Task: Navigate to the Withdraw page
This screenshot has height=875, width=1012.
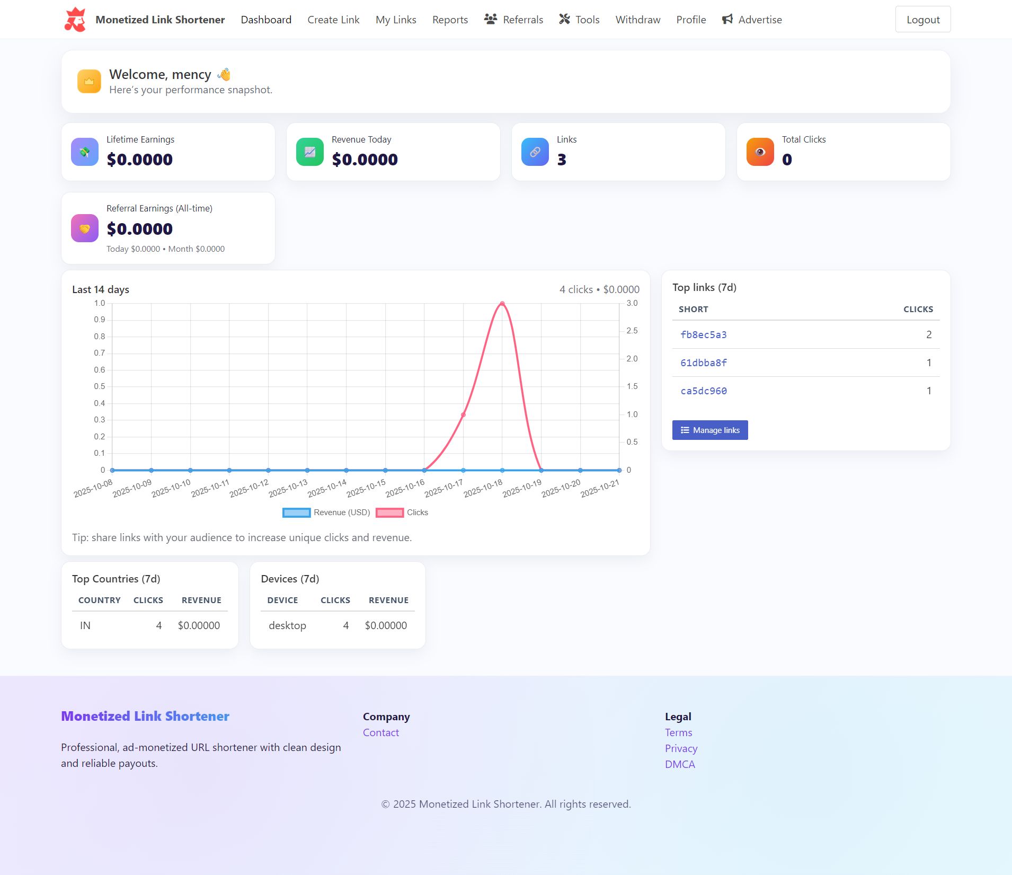Action: tap(637, 20)
